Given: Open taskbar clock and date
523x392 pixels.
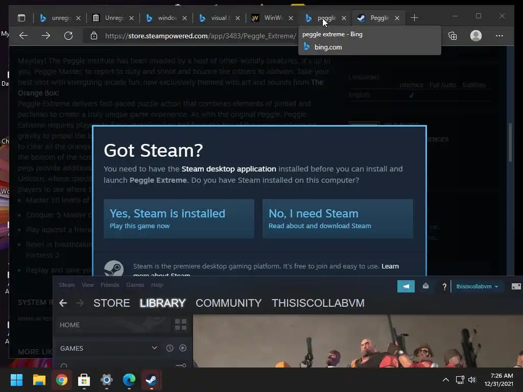Looking at the screenshot, I should point(499,380).
